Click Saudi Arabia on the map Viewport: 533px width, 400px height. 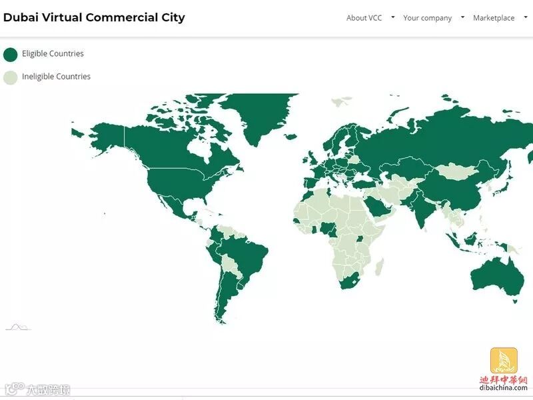(x=376, y=207)
